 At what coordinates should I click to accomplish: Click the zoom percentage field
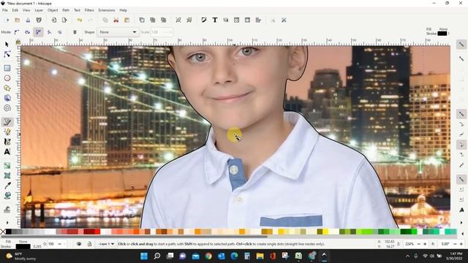pyautogui.click(x=409, y=244)
